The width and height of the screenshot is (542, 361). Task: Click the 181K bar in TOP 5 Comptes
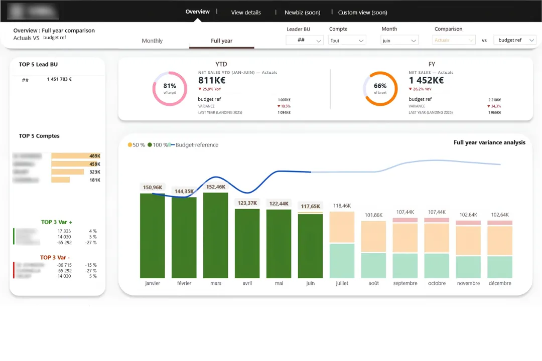coord(61,179)
